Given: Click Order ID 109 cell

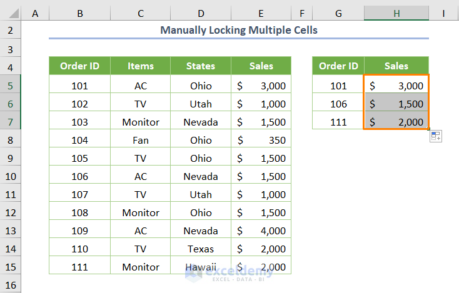Looking at the screenshot, I should (x=80, y=231).
